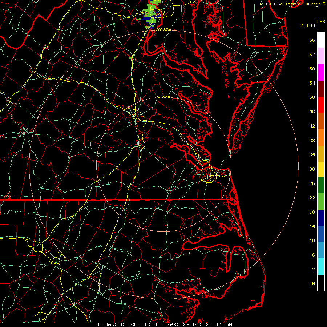The height and width of the screenshot is (327, 327).
Task: Click the dark maroon legend swatch
Action: 321,89
